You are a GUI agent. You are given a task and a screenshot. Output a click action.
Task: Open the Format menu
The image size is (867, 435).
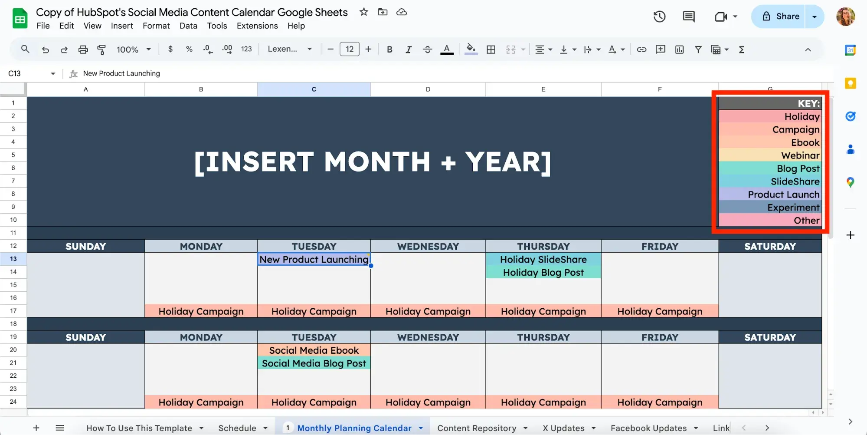(156, 26)
